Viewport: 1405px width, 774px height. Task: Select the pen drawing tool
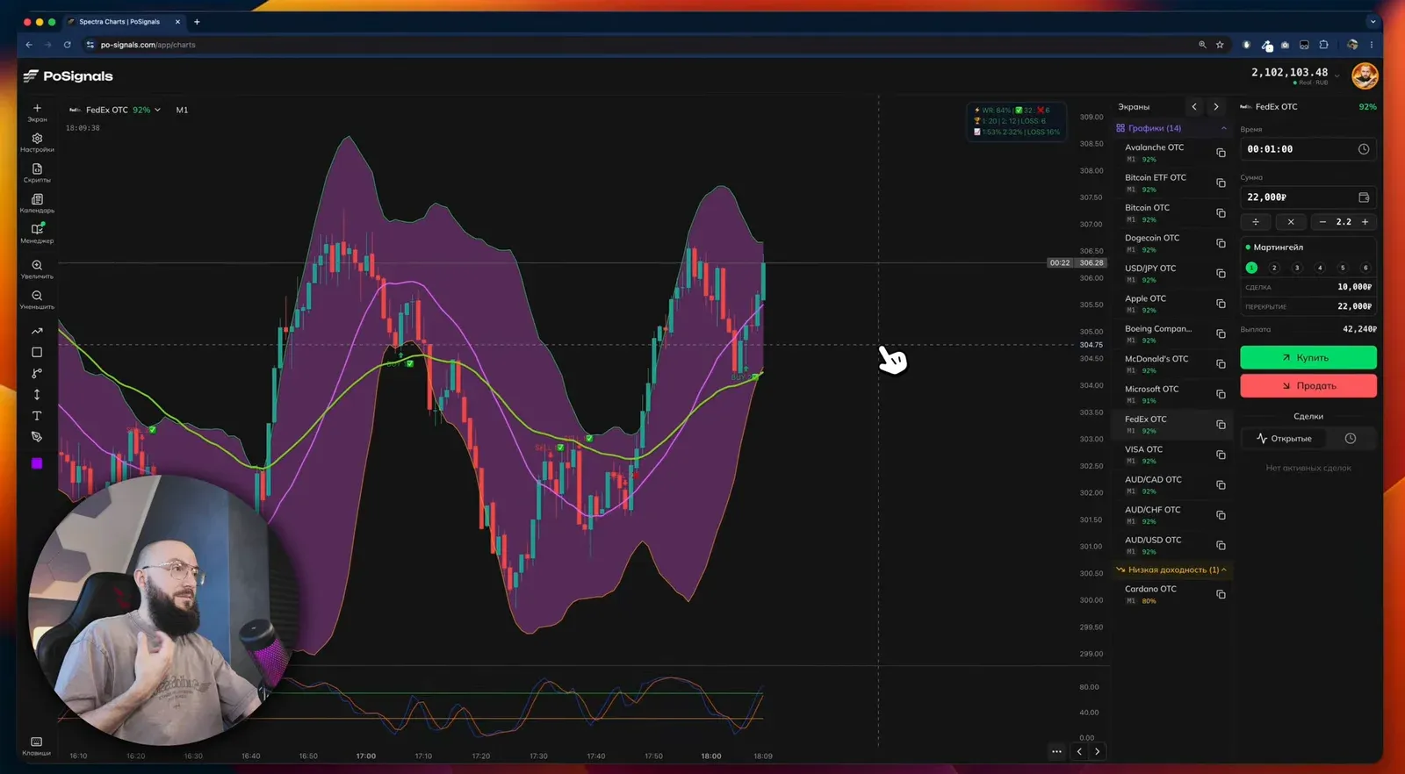tap(37, 436)
